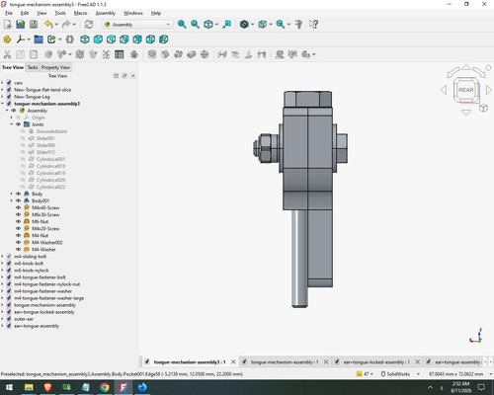This screenshot has width=494, height=395.
Task: Expand the Origin tree item
Action: coord(12,118)
